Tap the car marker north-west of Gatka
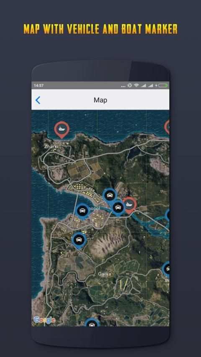 79,241
